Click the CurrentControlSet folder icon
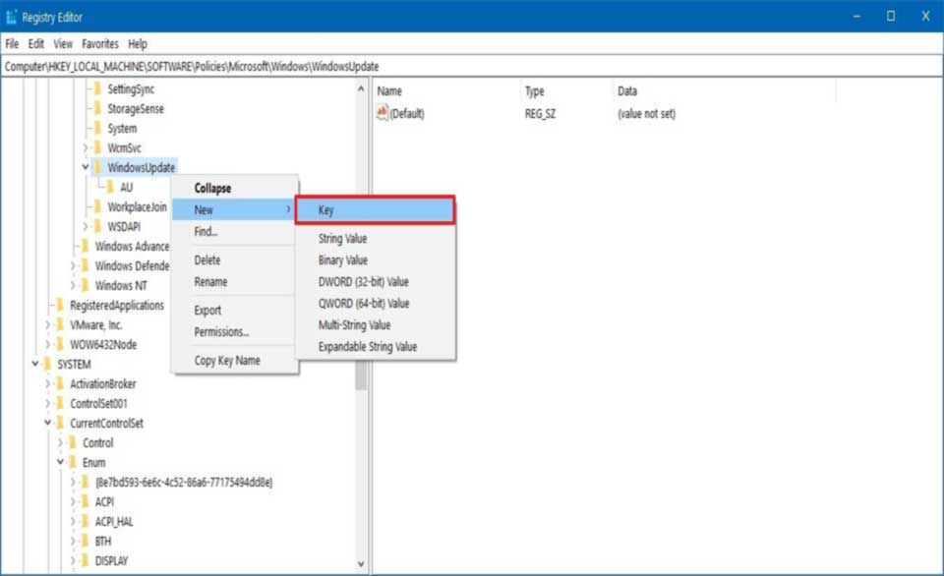This screenshot has height=576, width=944. [60, 423]
